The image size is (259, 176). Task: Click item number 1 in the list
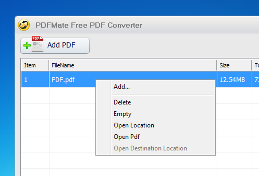pos(26,80)
